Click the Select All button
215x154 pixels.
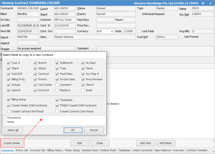pyautogui.click(x=13, y=130)
